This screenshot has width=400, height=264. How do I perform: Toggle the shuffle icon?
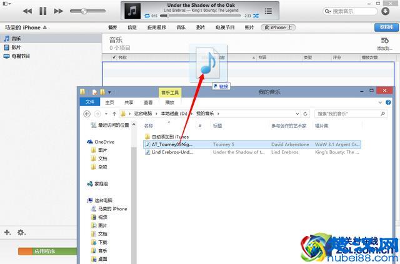pyautogui.click(x=256, y=16)
